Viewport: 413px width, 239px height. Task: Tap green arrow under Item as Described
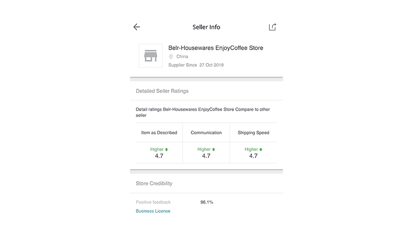167,149
